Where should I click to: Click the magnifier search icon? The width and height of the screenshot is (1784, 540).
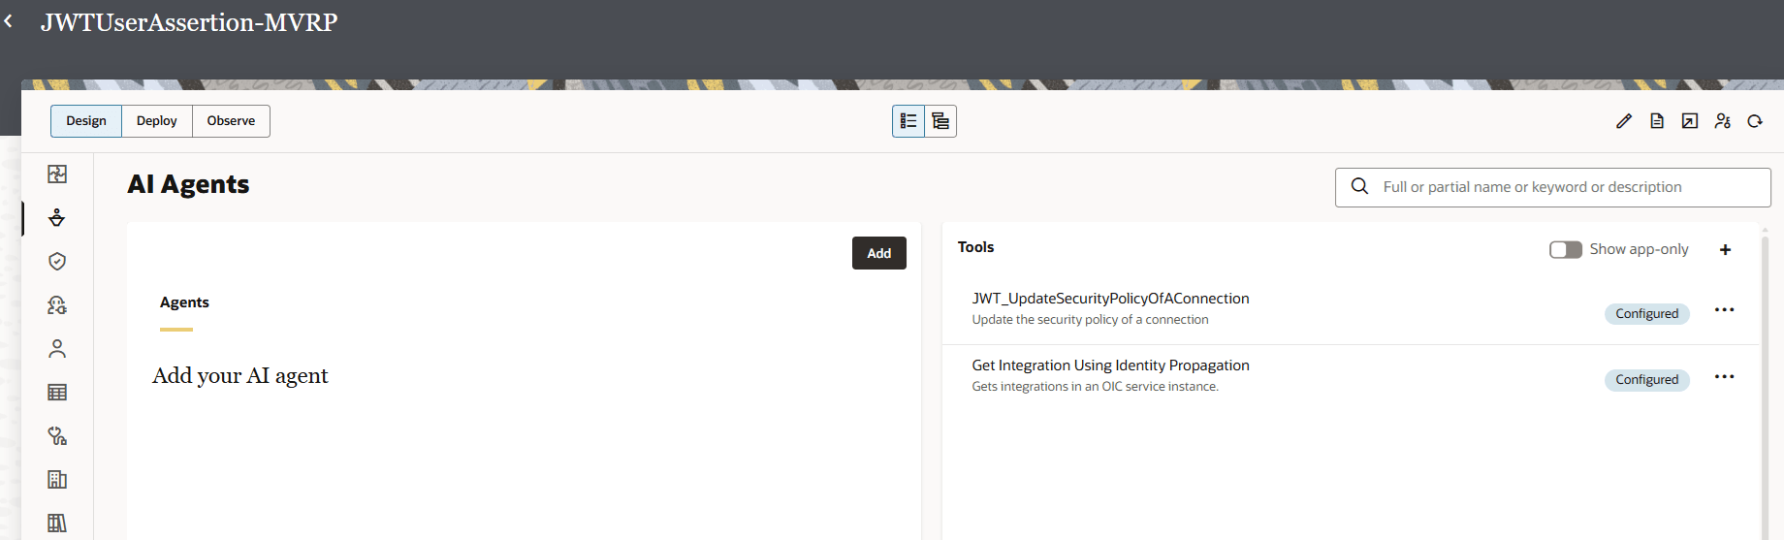(x=1359, y=186)
